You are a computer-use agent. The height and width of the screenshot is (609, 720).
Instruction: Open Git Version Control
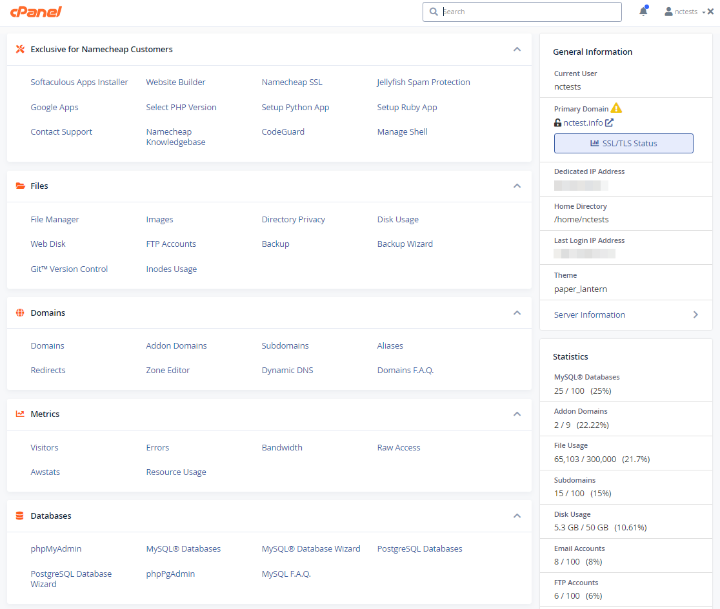[69, 269]
